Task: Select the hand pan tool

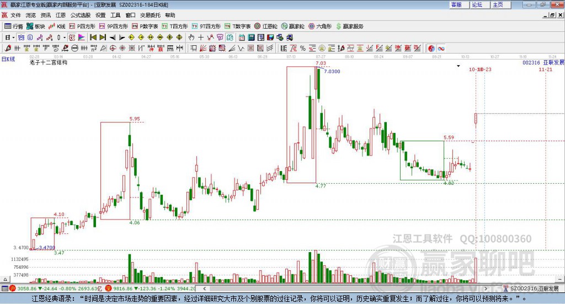Action: tap(191, 38)
